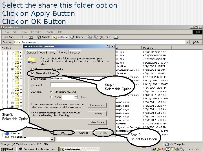Click the 'Configuration Settings' type entry
Image resolution: width=203 pixels, height=152 pixels.
[127, 127]
